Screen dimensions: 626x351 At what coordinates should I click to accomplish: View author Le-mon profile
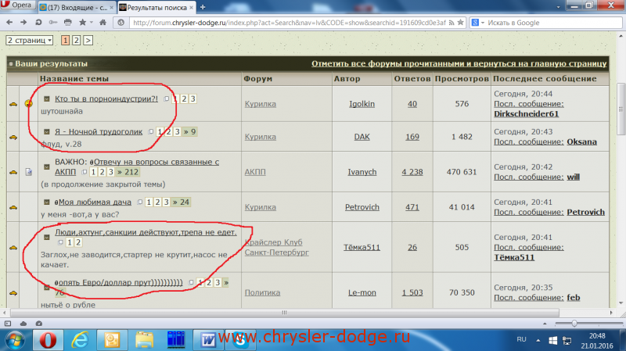point(362,293)
